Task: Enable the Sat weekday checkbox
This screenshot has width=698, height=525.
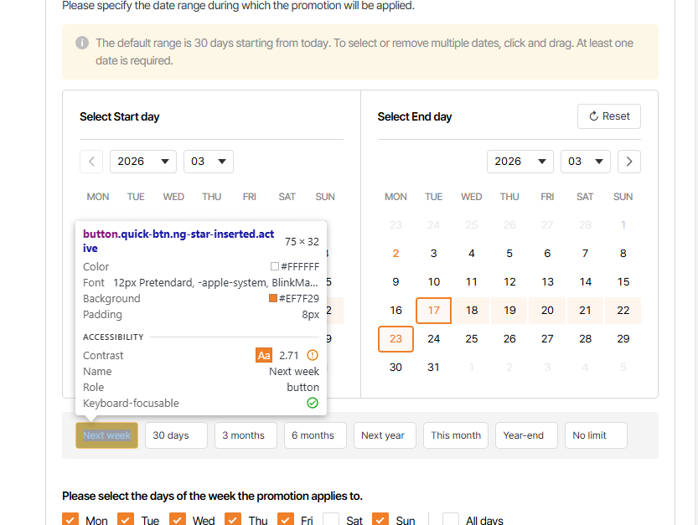Action: click(332, 520)
